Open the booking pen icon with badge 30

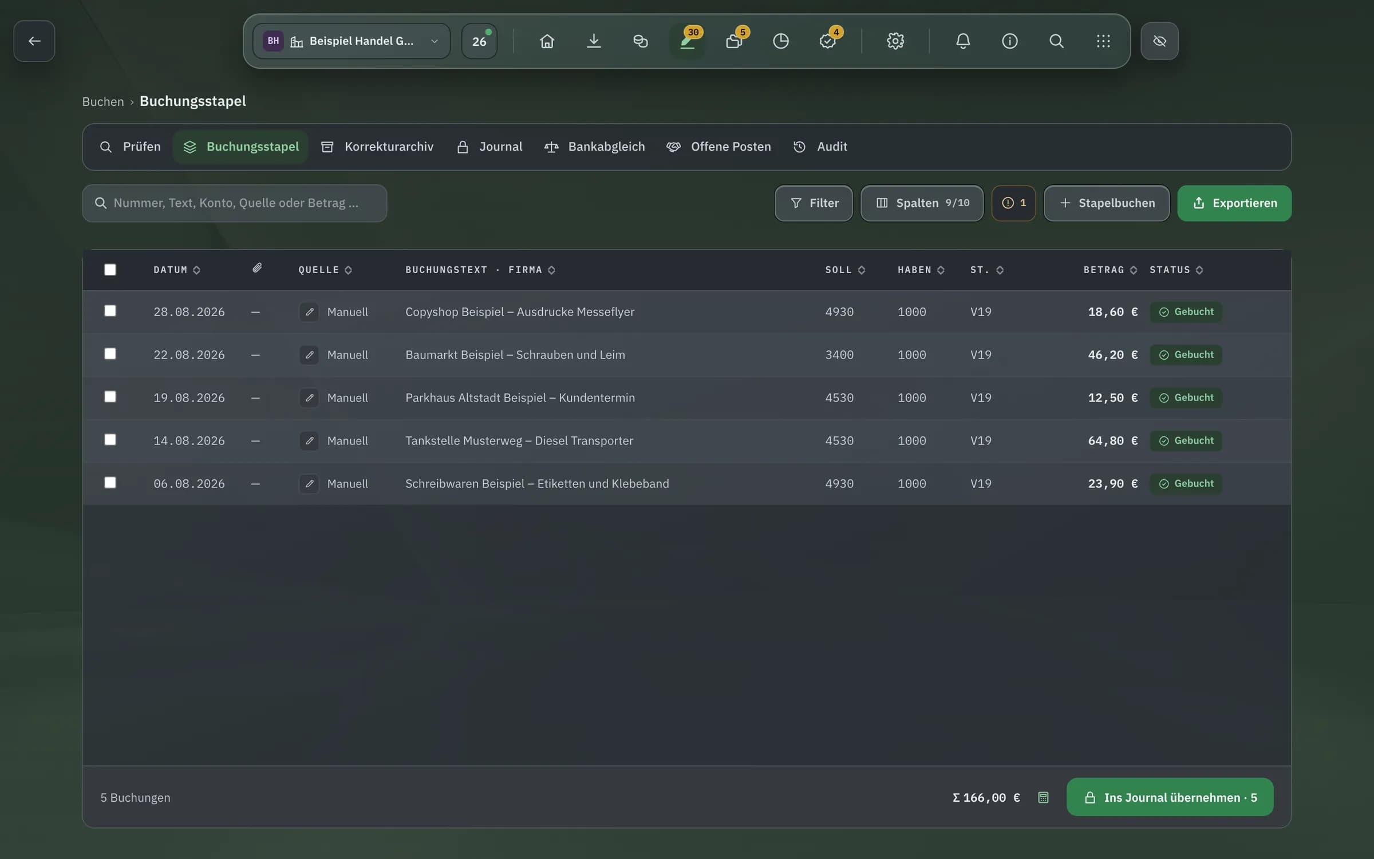point(687,41)
